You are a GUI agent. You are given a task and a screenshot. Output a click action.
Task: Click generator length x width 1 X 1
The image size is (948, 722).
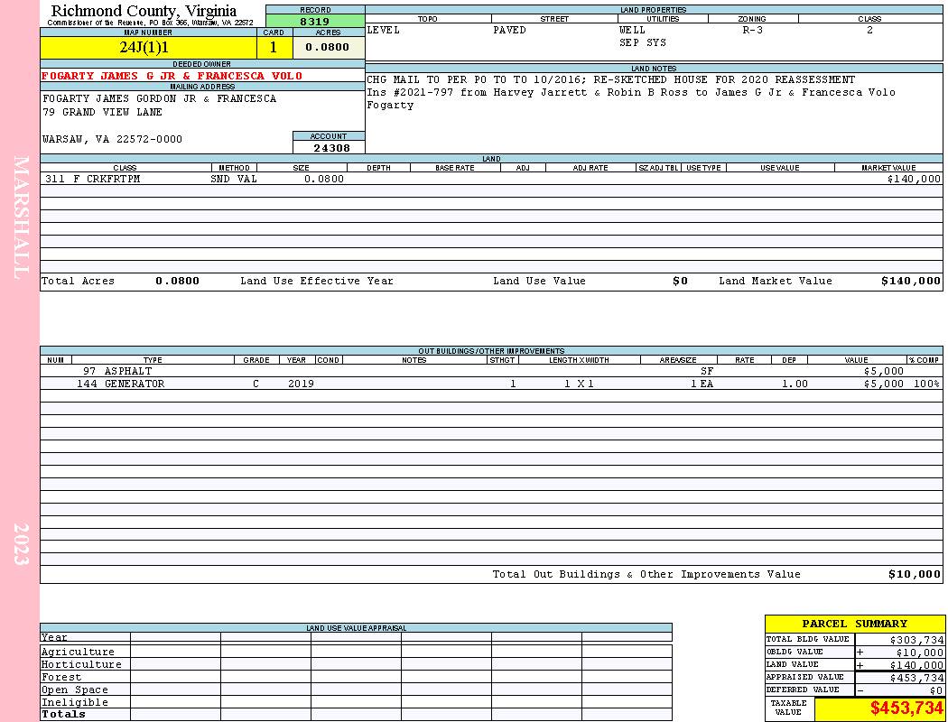579,384
